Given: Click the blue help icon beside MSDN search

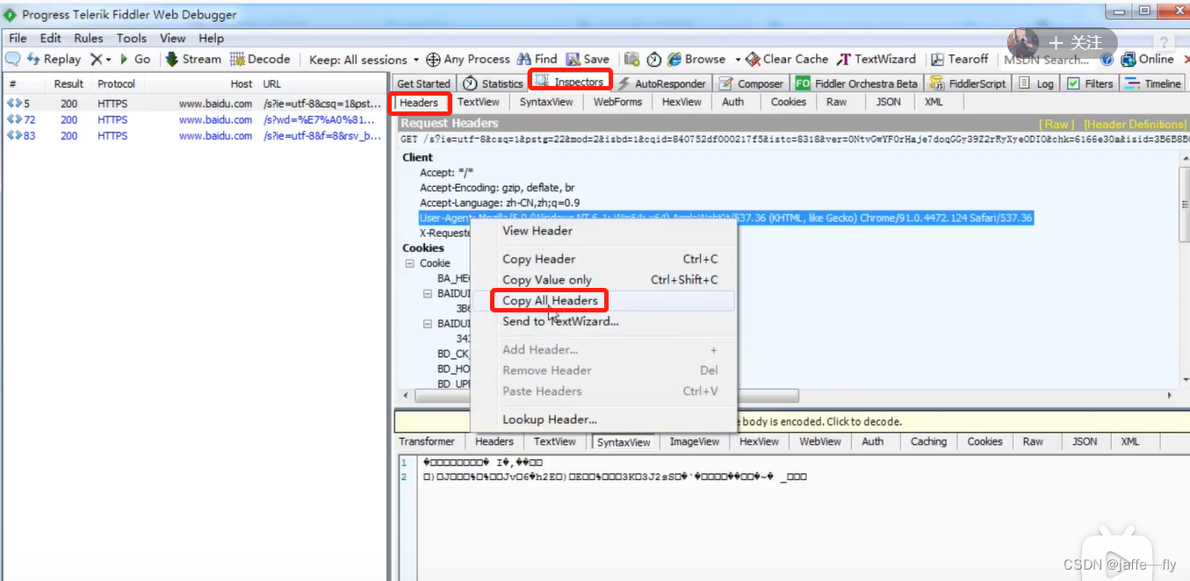Looking at the screenshot, I should coord(1107,60).
